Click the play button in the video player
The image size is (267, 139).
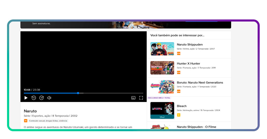pos(26,98)
